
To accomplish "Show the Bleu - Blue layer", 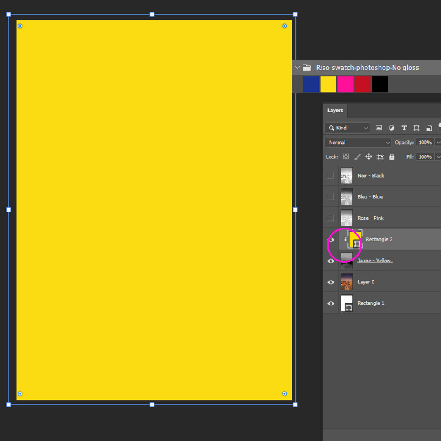I will 331,197.
